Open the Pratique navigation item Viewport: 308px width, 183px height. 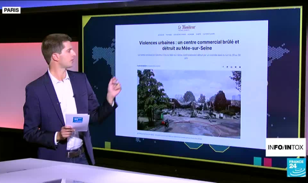tap(169, 34)
